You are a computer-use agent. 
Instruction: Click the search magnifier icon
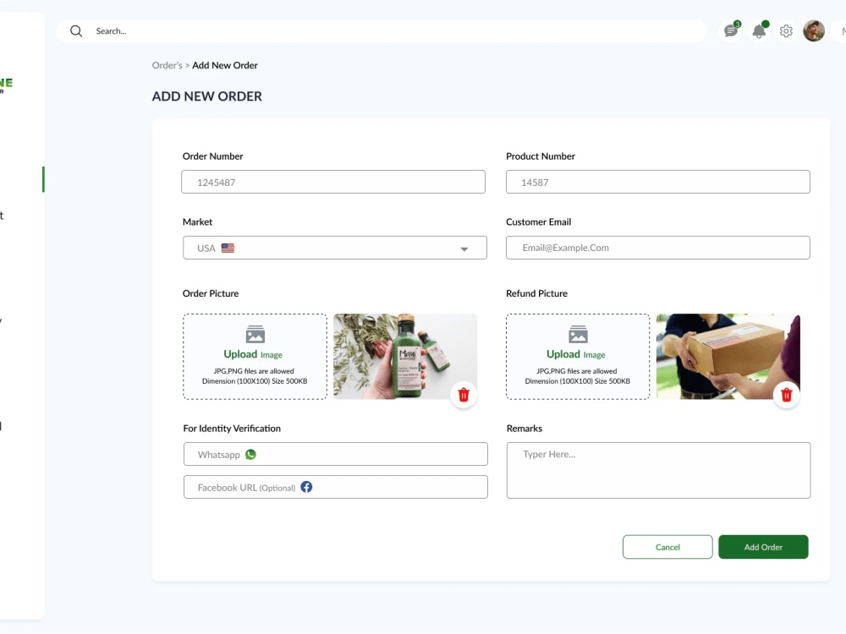click(x=76, y=30)
